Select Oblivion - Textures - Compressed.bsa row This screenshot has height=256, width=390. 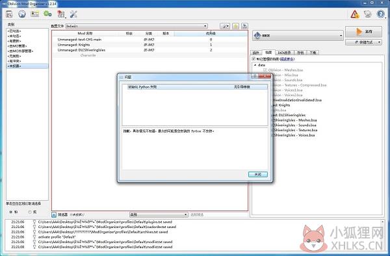click(x=300, y=85)
